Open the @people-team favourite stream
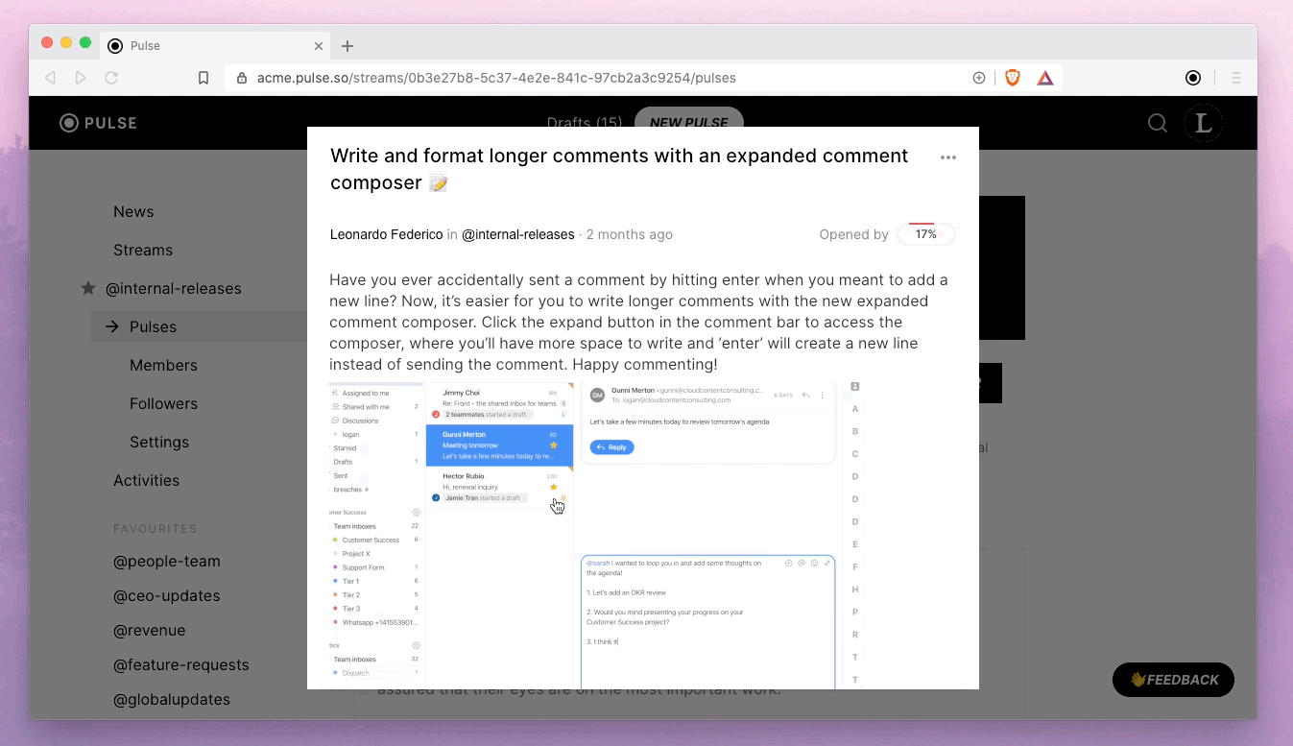Screen dimensions: 1293x746 (167, 561)
